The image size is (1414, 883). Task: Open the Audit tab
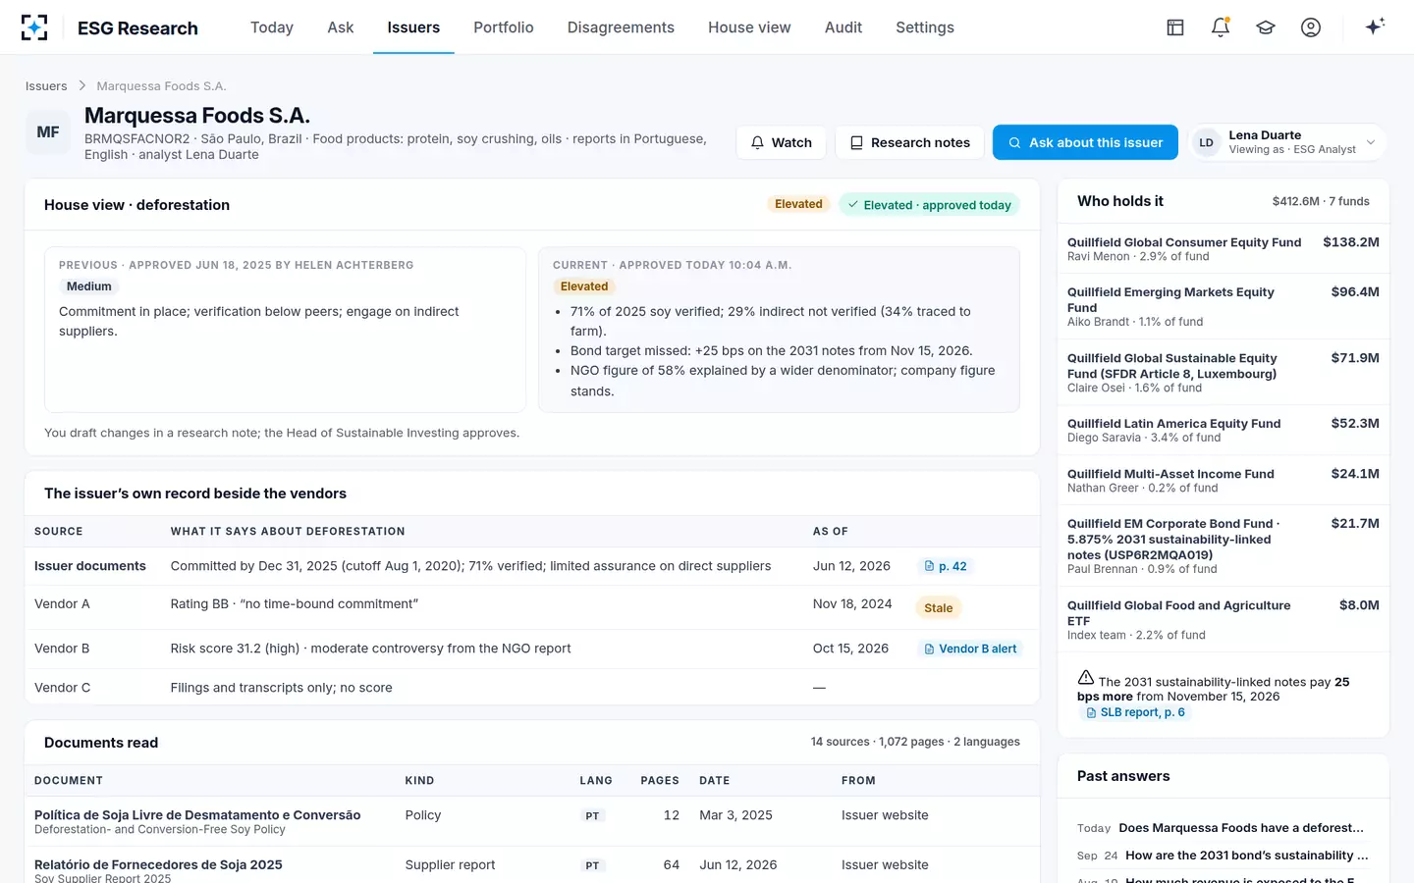click(x=843, y=27)
